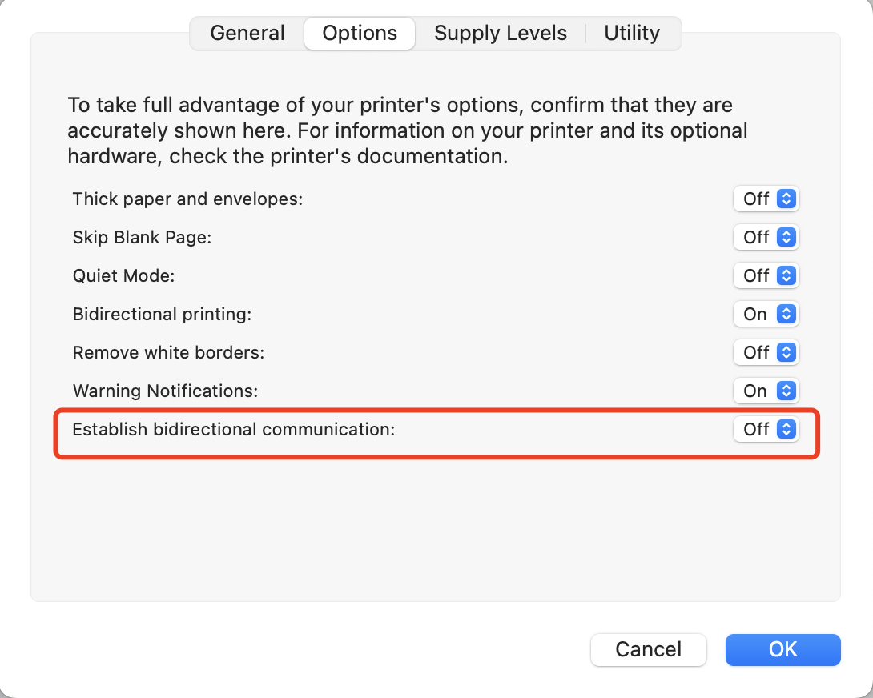Open Establish bidirectional communication dropdown

(x=766, y=430)
